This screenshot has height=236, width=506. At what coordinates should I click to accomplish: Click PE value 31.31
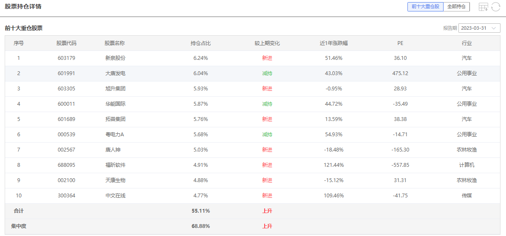click(400, 180)
